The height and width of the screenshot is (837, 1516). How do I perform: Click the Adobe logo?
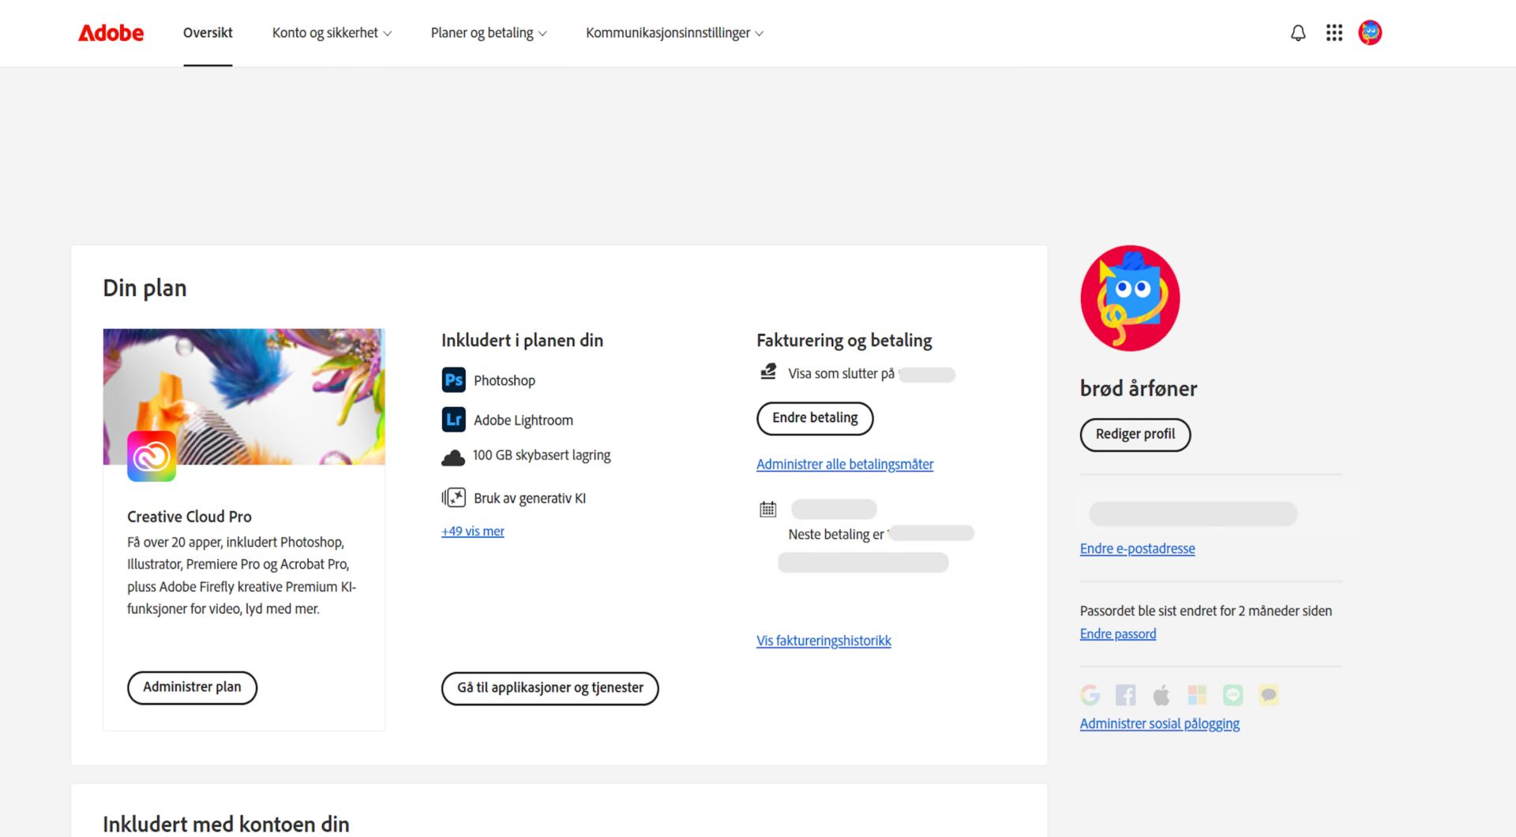pos(110,32)
